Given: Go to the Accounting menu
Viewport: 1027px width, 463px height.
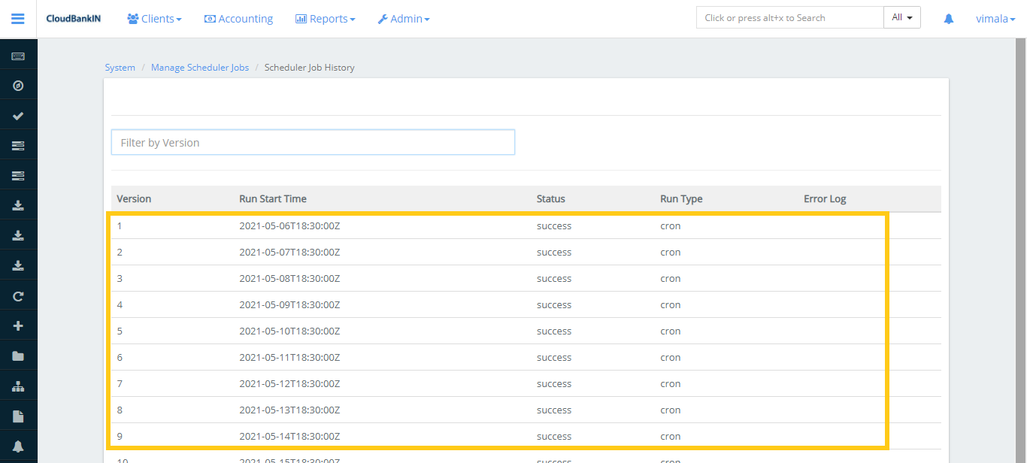Looking at the screenshot, I should coord(238,19).
